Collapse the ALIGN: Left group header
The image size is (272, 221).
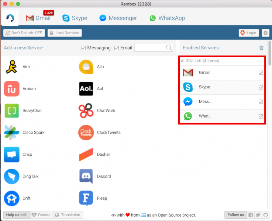222,61
